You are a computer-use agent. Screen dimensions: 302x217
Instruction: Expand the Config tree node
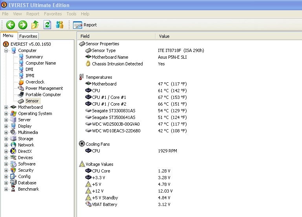click(6, 176)
